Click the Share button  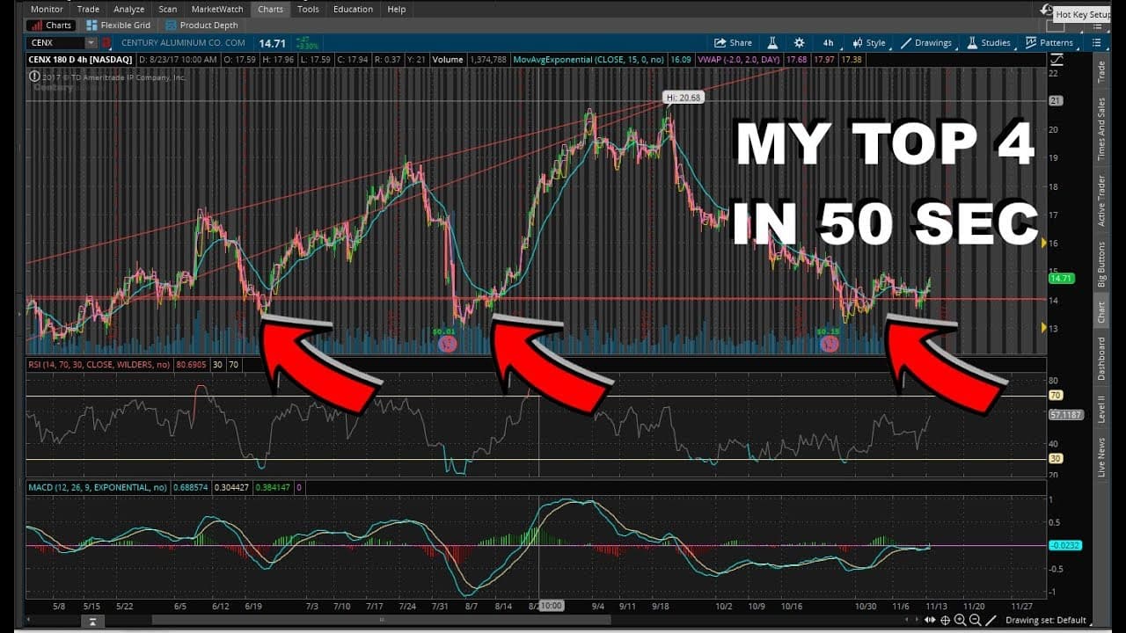point(733,42)
